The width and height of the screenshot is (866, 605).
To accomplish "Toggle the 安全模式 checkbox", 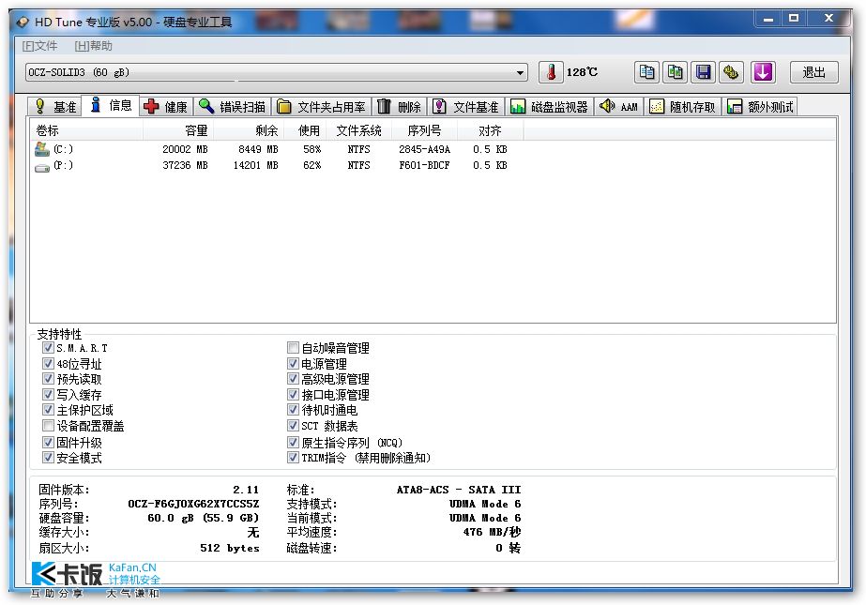I will [x=48, y=458].
